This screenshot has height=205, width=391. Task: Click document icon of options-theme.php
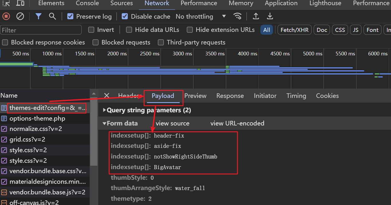point(4,118)
